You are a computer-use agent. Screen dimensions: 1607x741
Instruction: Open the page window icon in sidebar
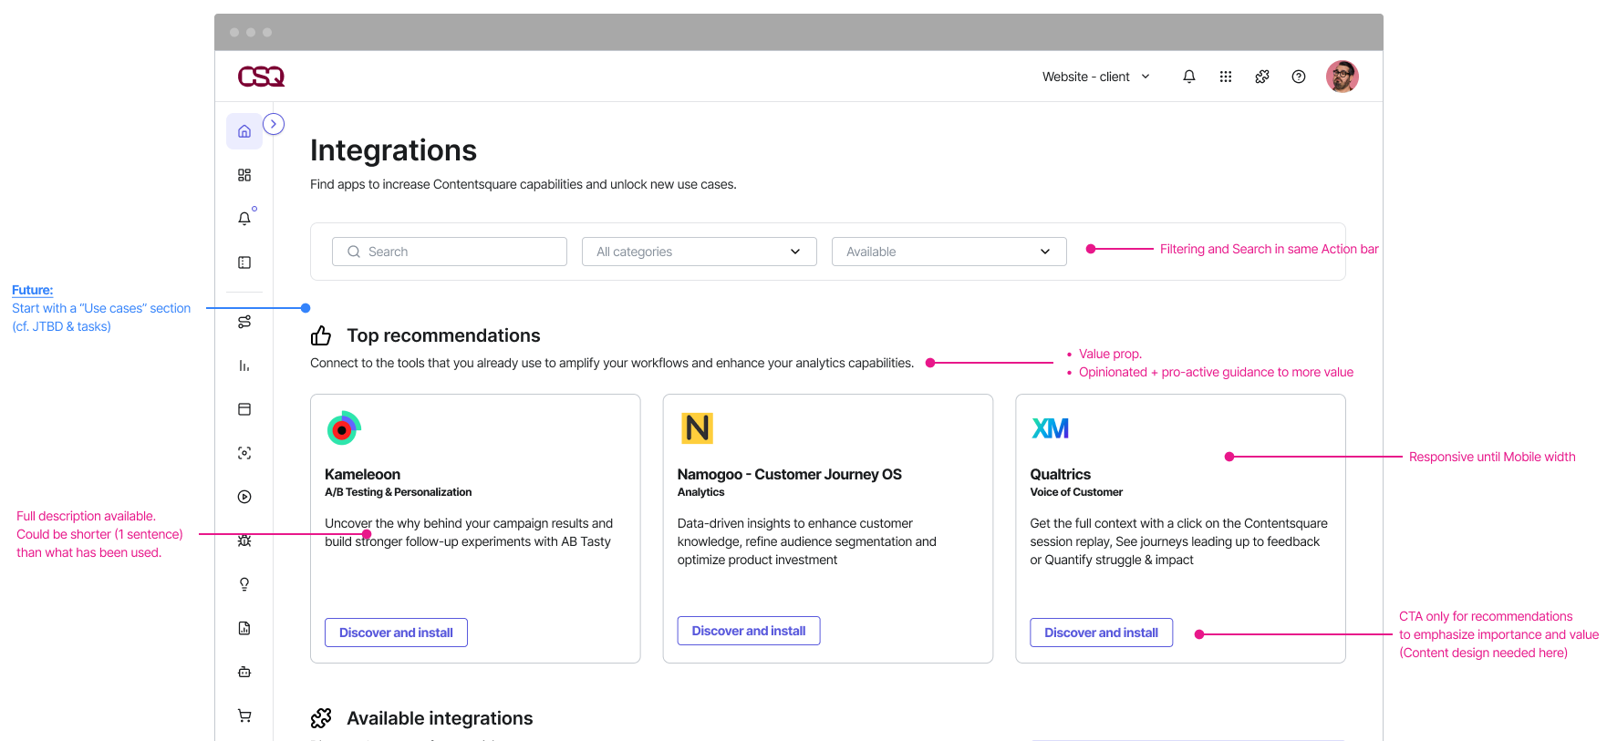tap(244, 409)
